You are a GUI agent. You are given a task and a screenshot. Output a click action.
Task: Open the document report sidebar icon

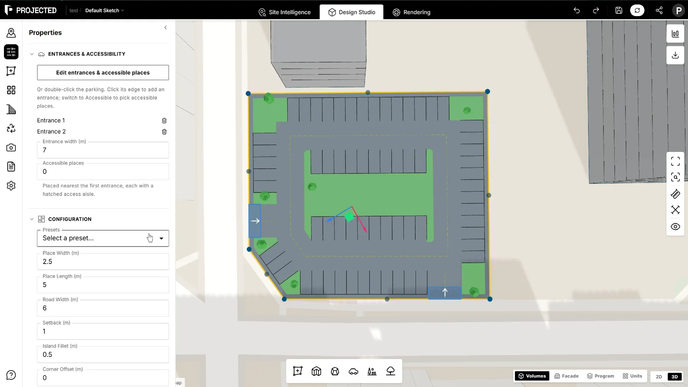pyautogui.click(x=11, y=167)
